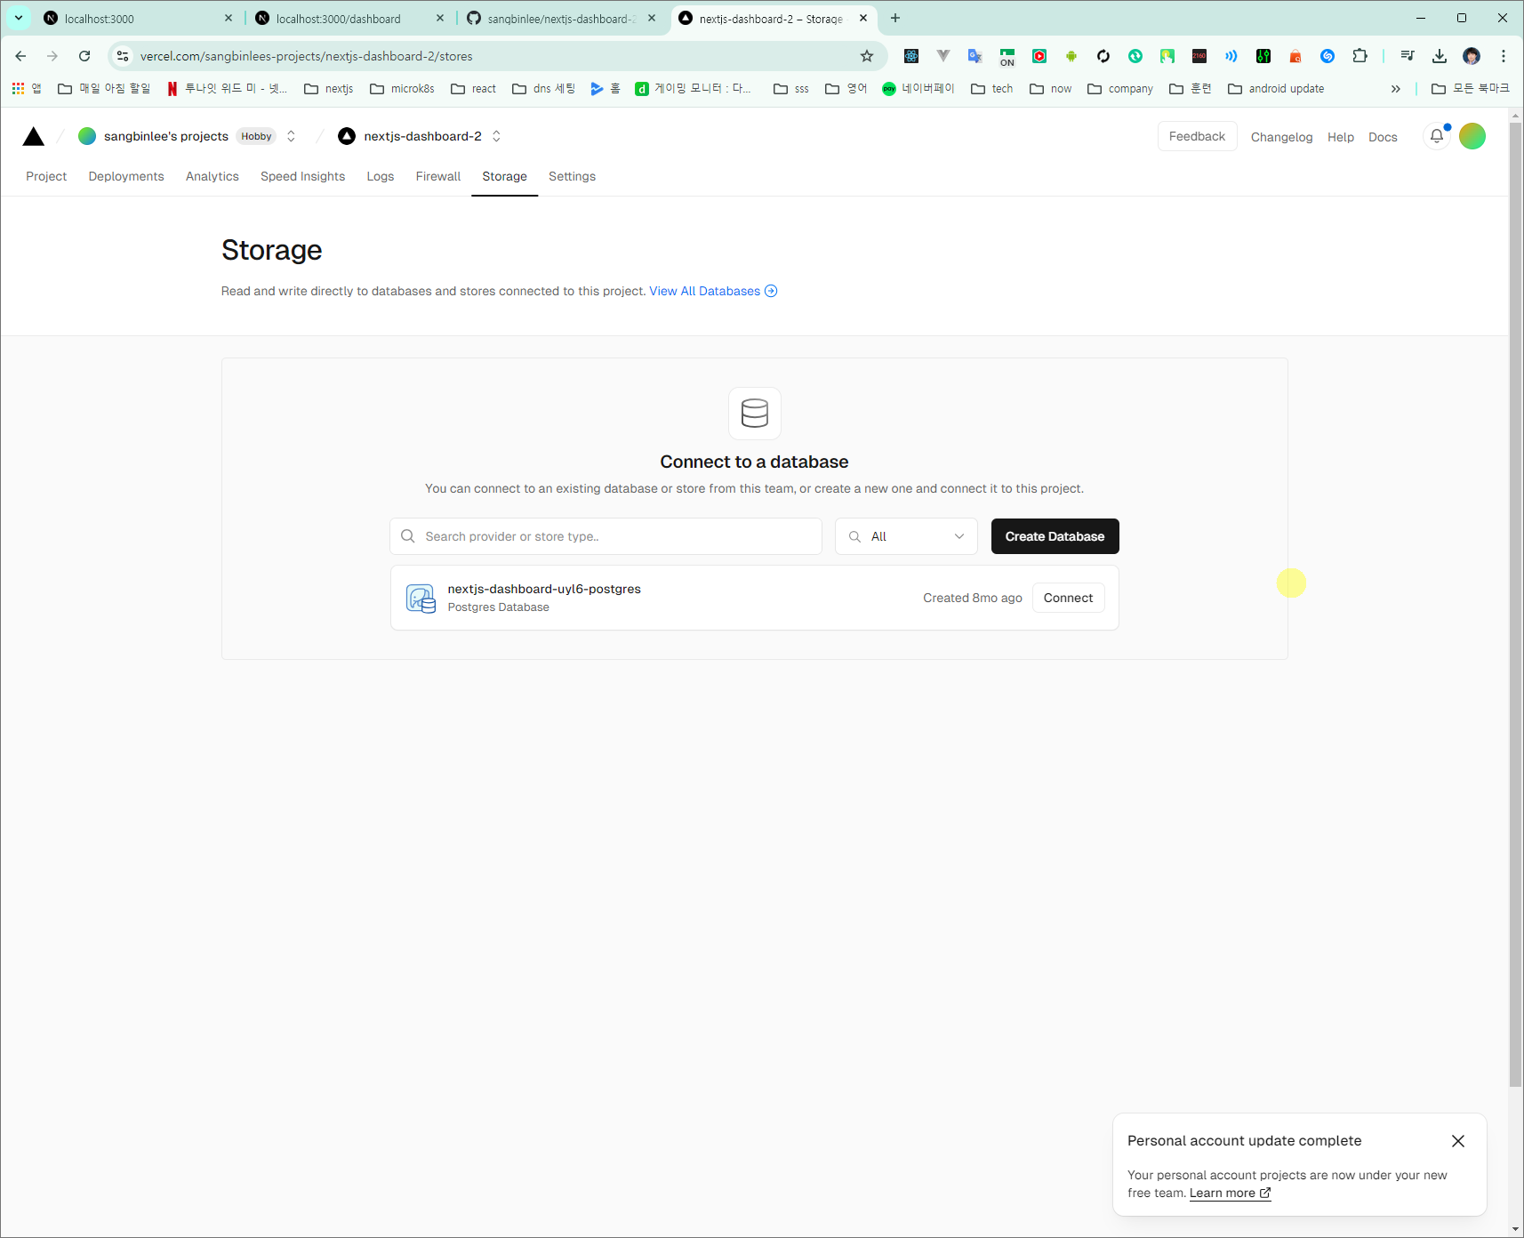
Task: Open the tab search dropdown arrow
Action: 19,18
